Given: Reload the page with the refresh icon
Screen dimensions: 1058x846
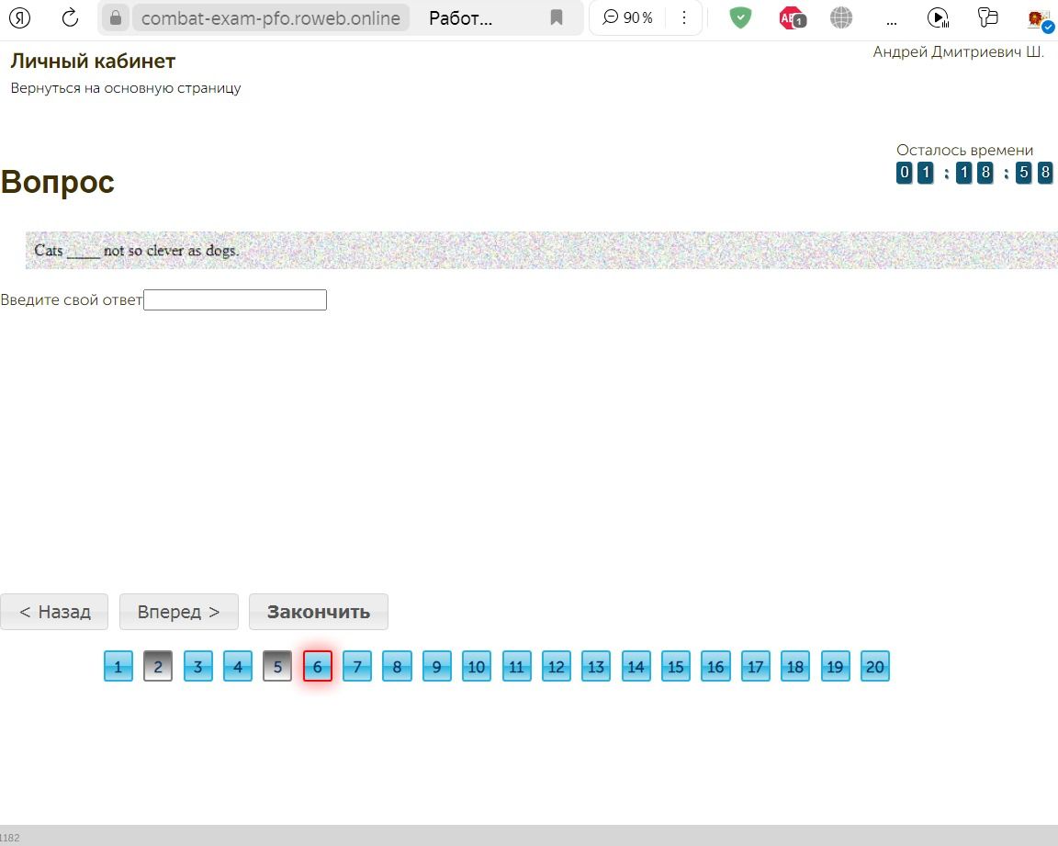Looking at the screenshot, I should (70, 17).
